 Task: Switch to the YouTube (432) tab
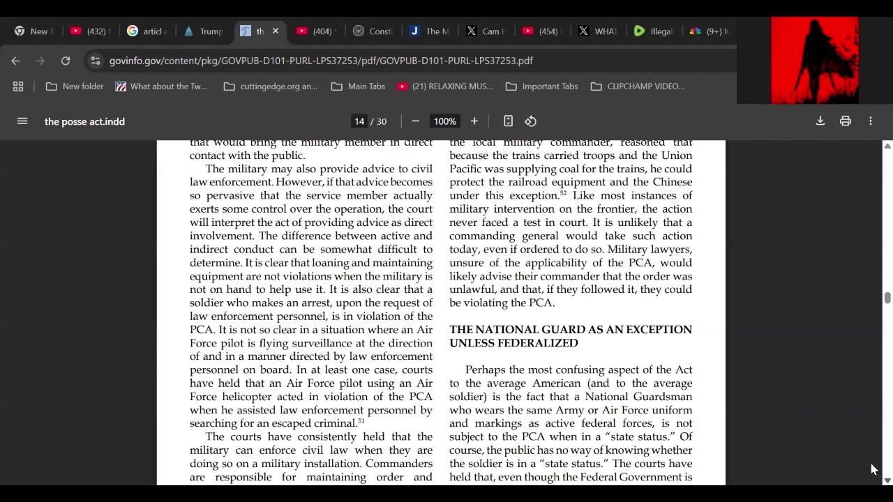[x=90, y=31]
